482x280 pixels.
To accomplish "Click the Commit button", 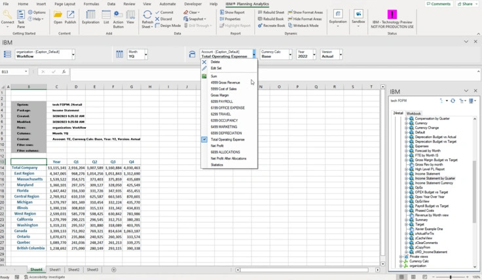I will (166, 12).
